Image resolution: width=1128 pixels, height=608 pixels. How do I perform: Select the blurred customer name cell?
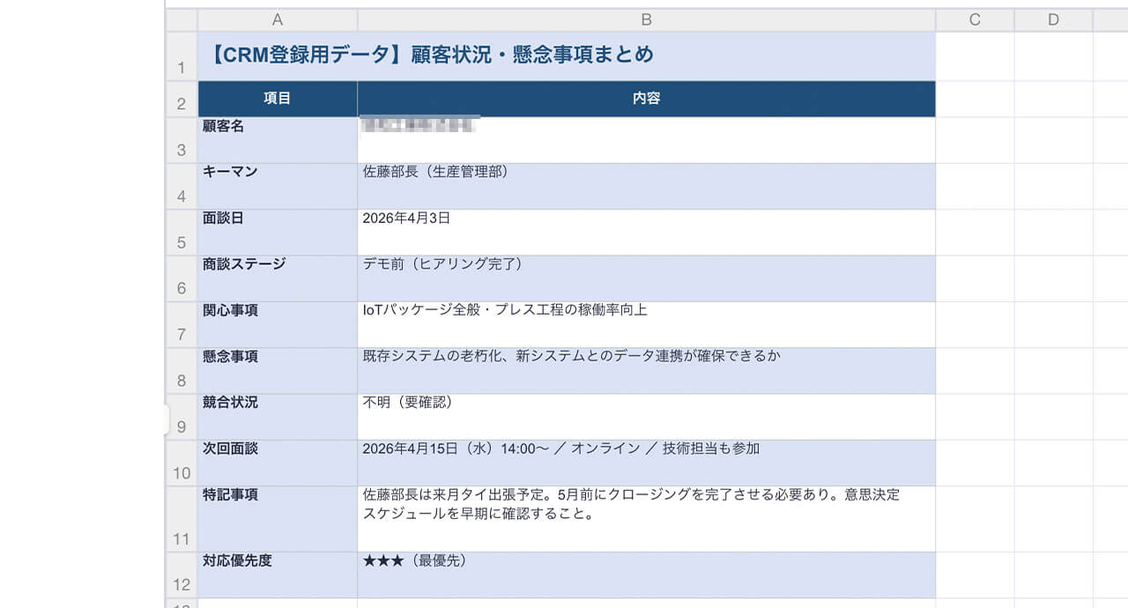[646, 139]
